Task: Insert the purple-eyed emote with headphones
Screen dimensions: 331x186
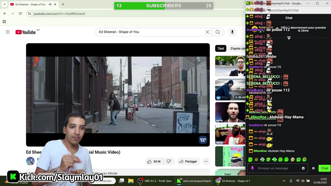Action: 262,160
